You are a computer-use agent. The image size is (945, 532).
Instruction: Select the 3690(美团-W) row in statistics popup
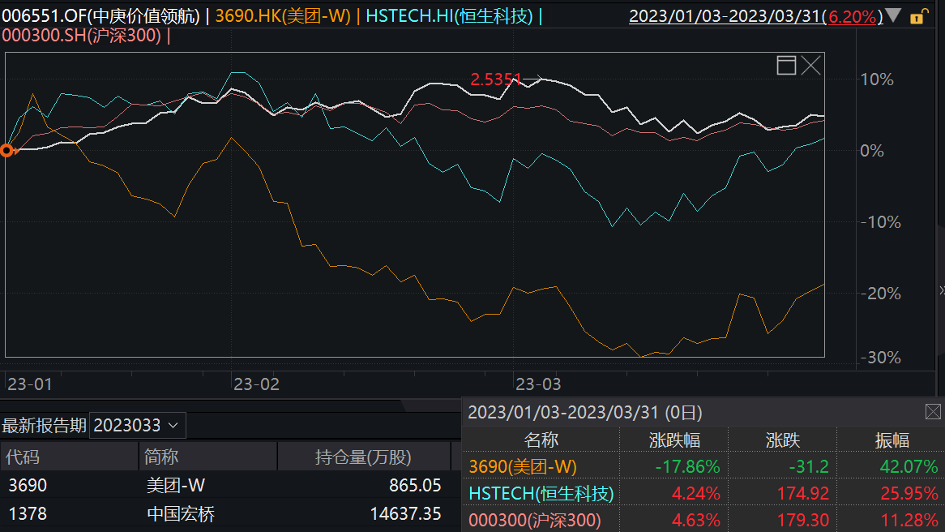(523, 466)
